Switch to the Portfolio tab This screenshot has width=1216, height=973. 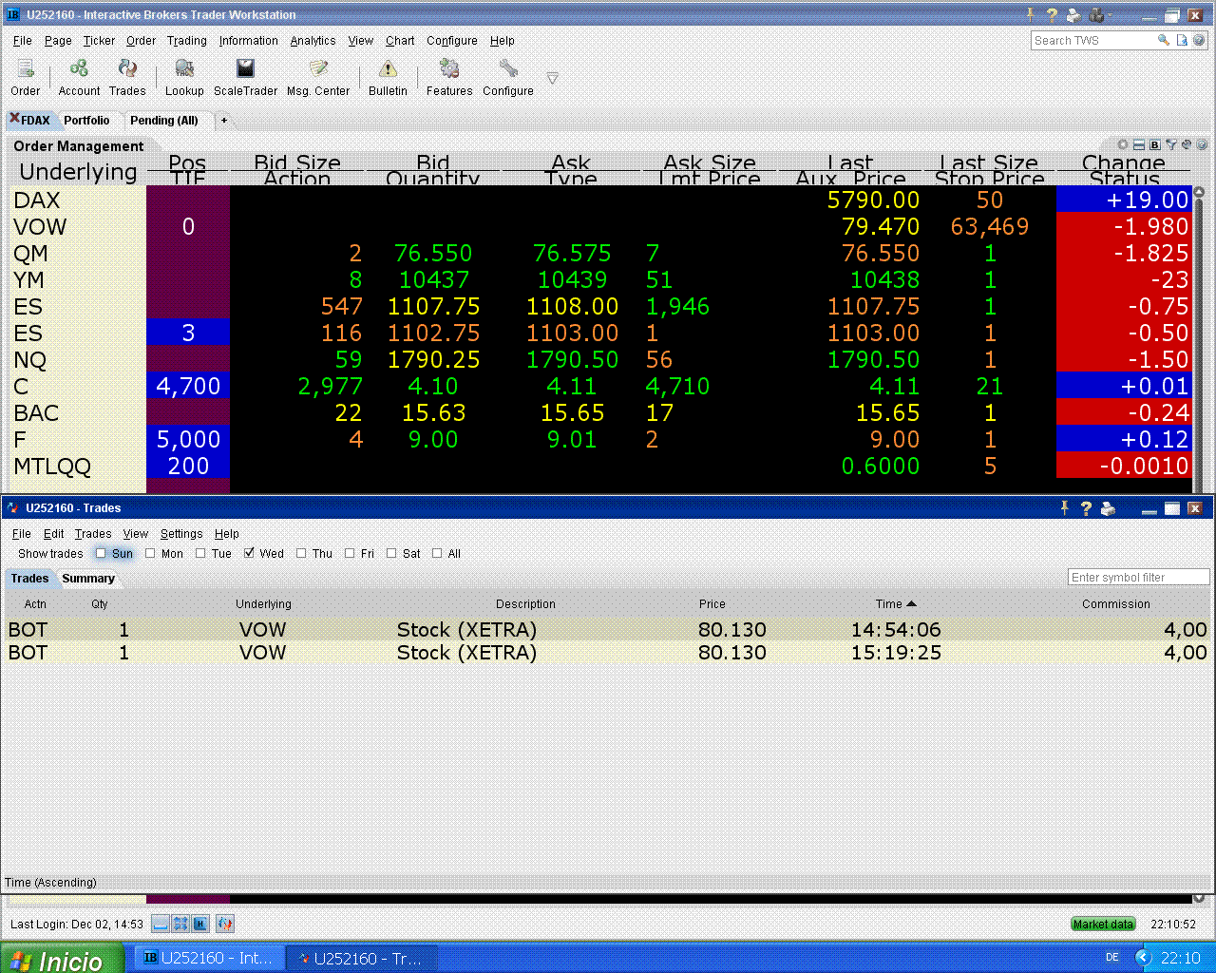click(86, 120)
